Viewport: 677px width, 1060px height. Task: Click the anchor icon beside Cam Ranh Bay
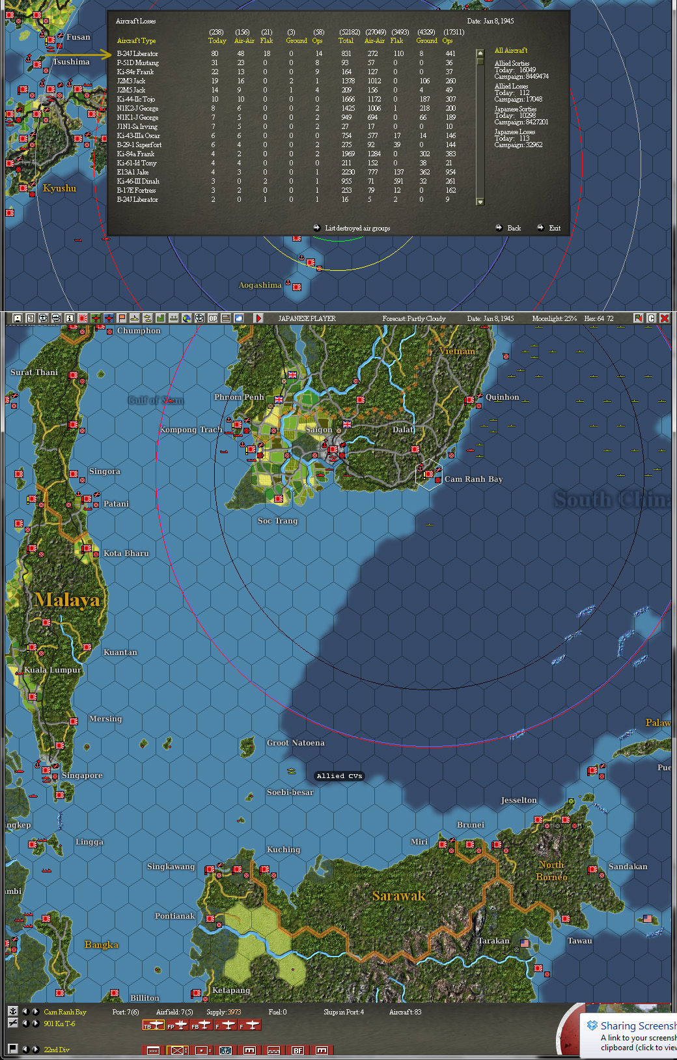point(13,1011)
